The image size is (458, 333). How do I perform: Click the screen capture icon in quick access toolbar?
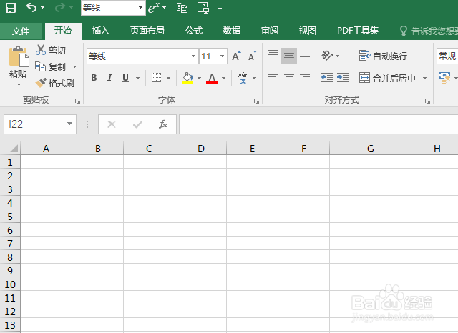click(203, 8)
